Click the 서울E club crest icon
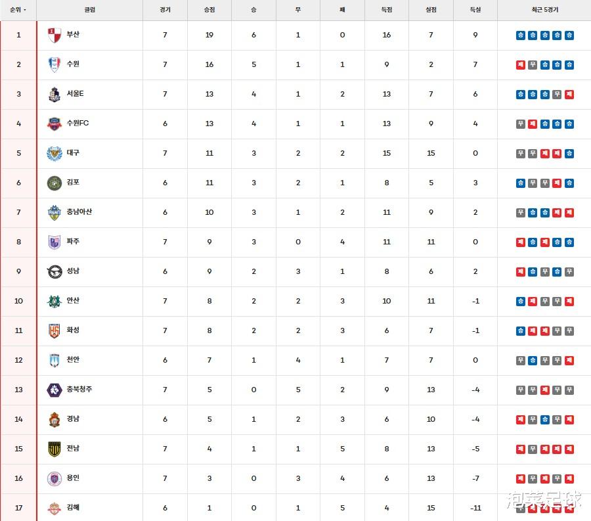Screen dimensions: 591x521 pyautogui.click(x=55, y=94)
